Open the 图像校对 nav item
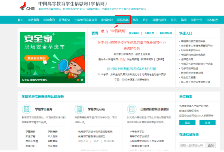Image resolution: width=224 pixels, height=152 pixels. pos(107,20)
